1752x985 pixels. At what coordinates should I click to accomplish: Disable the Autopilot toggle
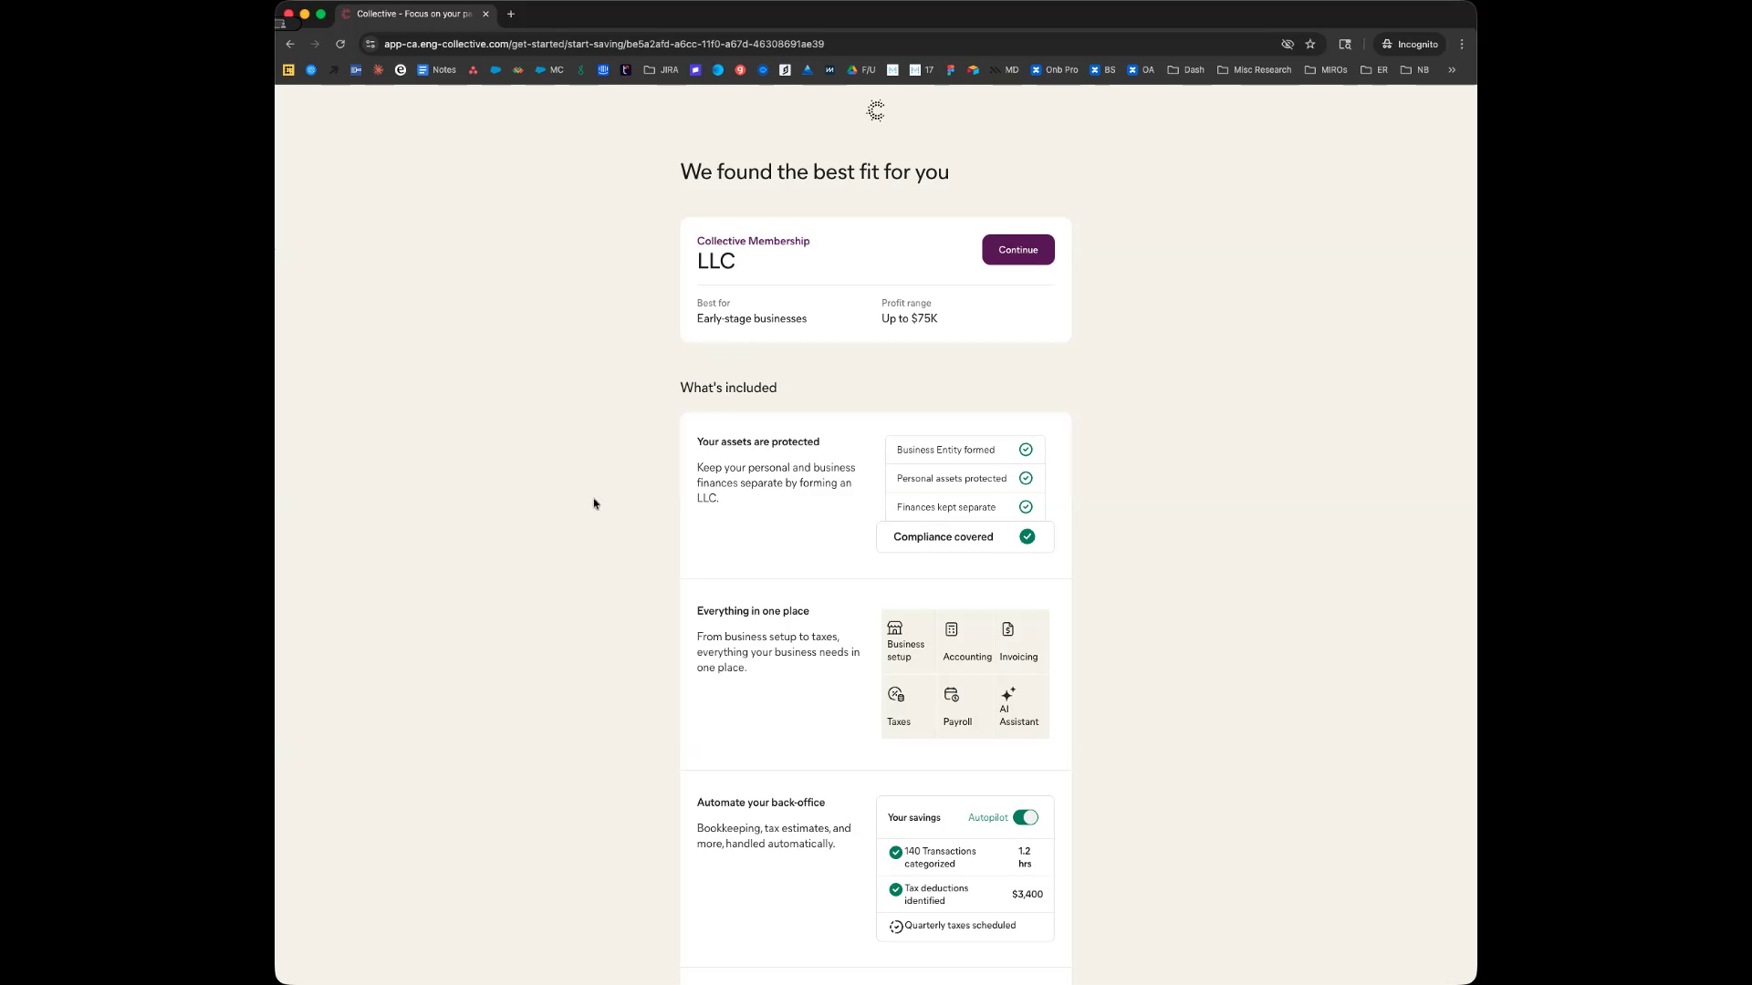1026,817
